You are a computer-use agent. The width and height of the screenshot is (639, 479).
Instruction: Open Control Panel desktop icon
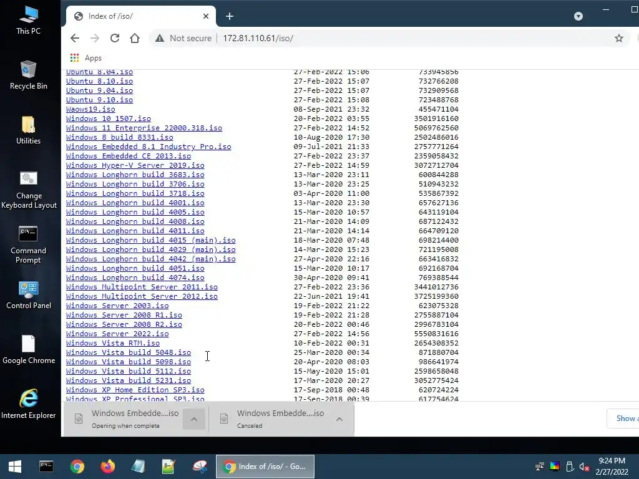pos(29,295)
